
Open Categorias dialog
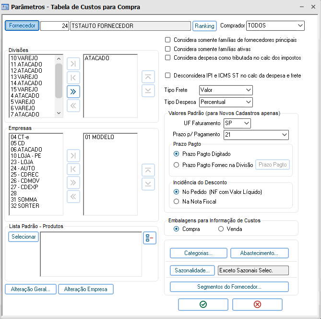pyautogui.click(x=199, y=253)
